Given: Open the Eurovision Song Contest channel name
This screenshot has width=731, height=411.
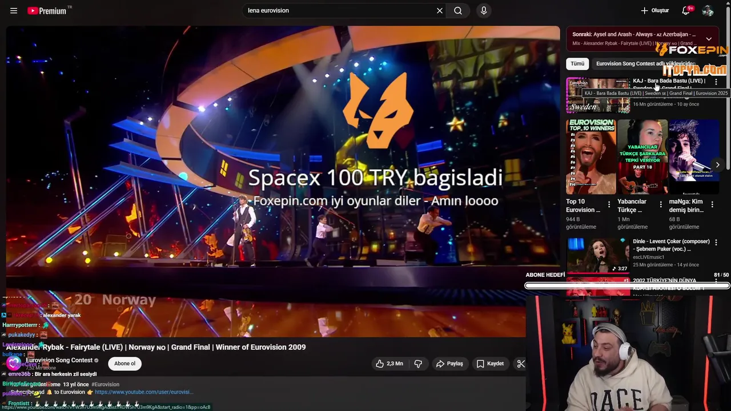Looking at the screenshot, I should (59, 360).
